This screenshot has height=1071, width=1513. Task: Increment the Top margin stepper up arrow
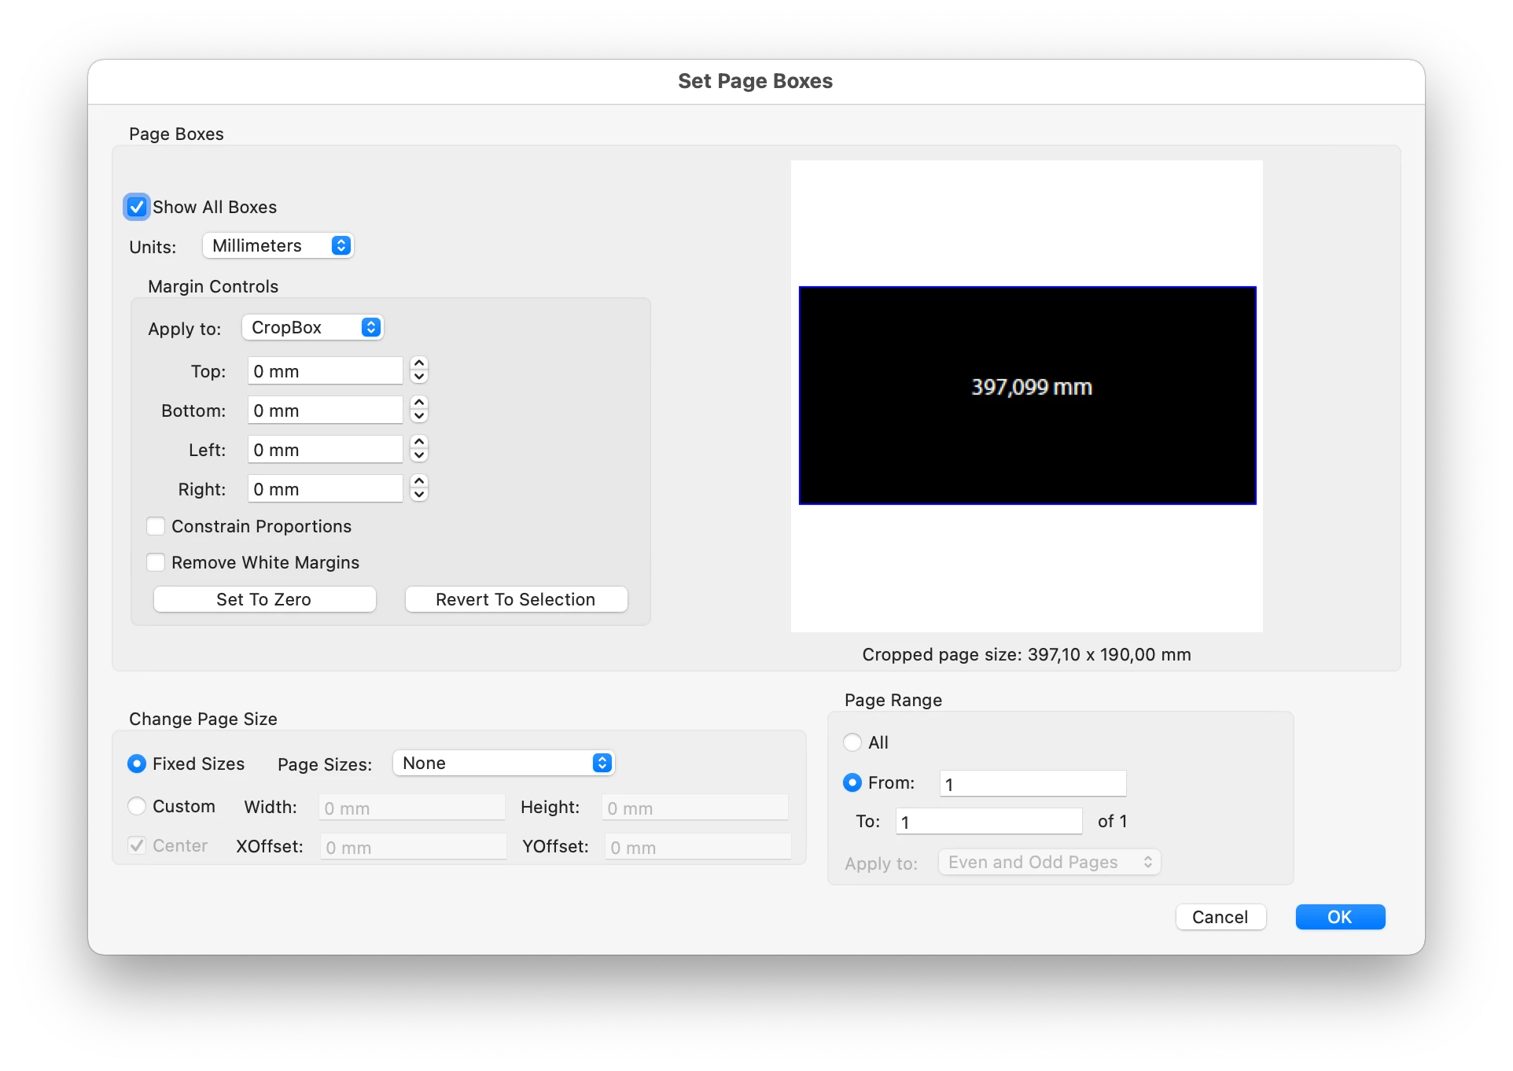pos(419,363)
